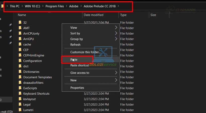Expand the View submenu arrow

[x=116, y=28]
